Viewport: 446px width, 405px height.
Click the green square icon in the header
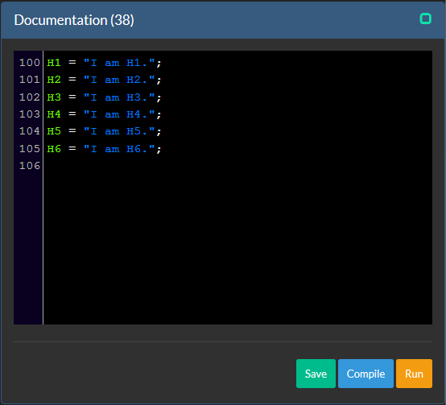click(426, 19)
